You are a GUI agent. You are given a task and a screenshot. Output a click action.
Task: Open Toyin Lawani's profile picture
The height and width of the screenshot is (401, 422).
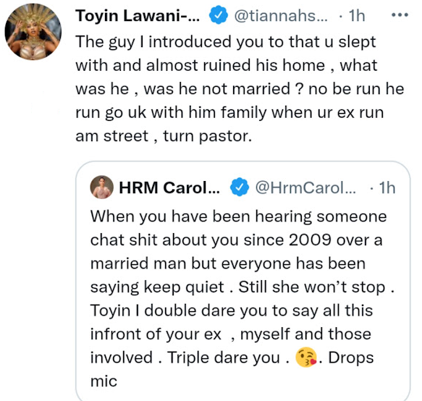33,32
